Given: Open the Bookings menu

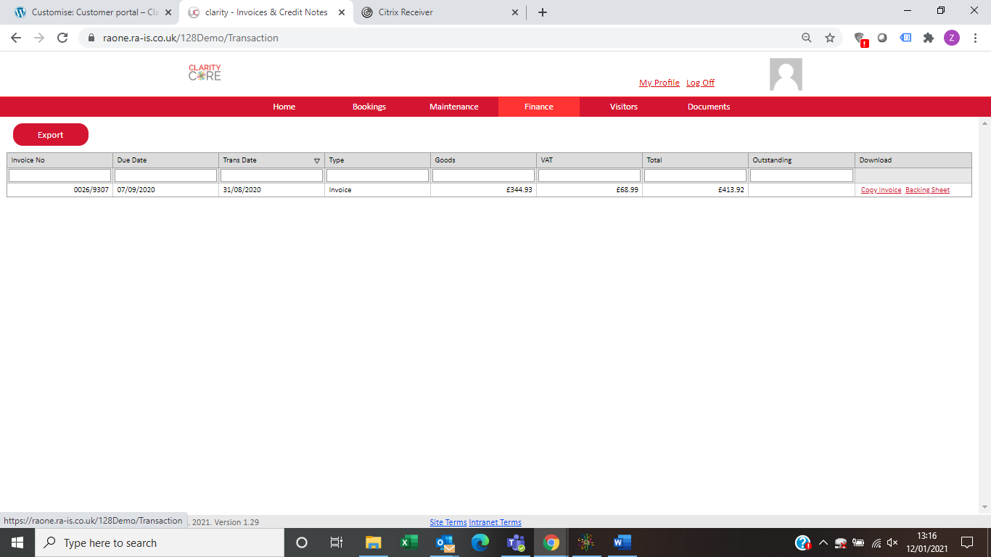Looking at the screenshot, I should point(369,107).
